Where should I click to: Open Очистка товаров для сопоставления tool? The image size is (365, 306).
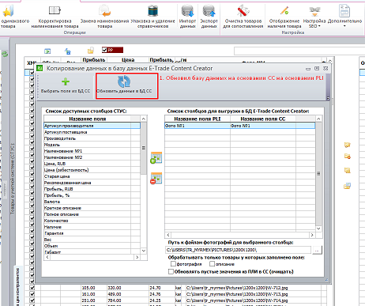click(x=243, y=17)
